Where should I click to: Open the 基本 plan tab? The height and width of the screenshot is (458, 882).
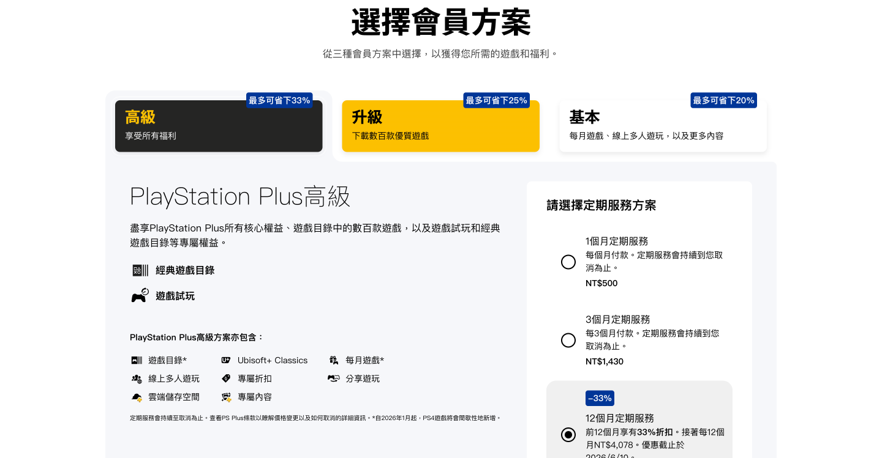(x=663, y=126)
